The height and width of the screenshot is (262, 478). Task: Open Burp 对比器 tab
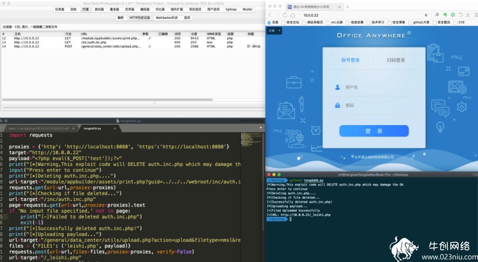coord(160,10)
